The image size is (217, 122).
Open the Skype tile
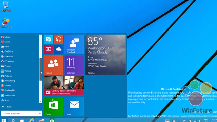point(48,39)
